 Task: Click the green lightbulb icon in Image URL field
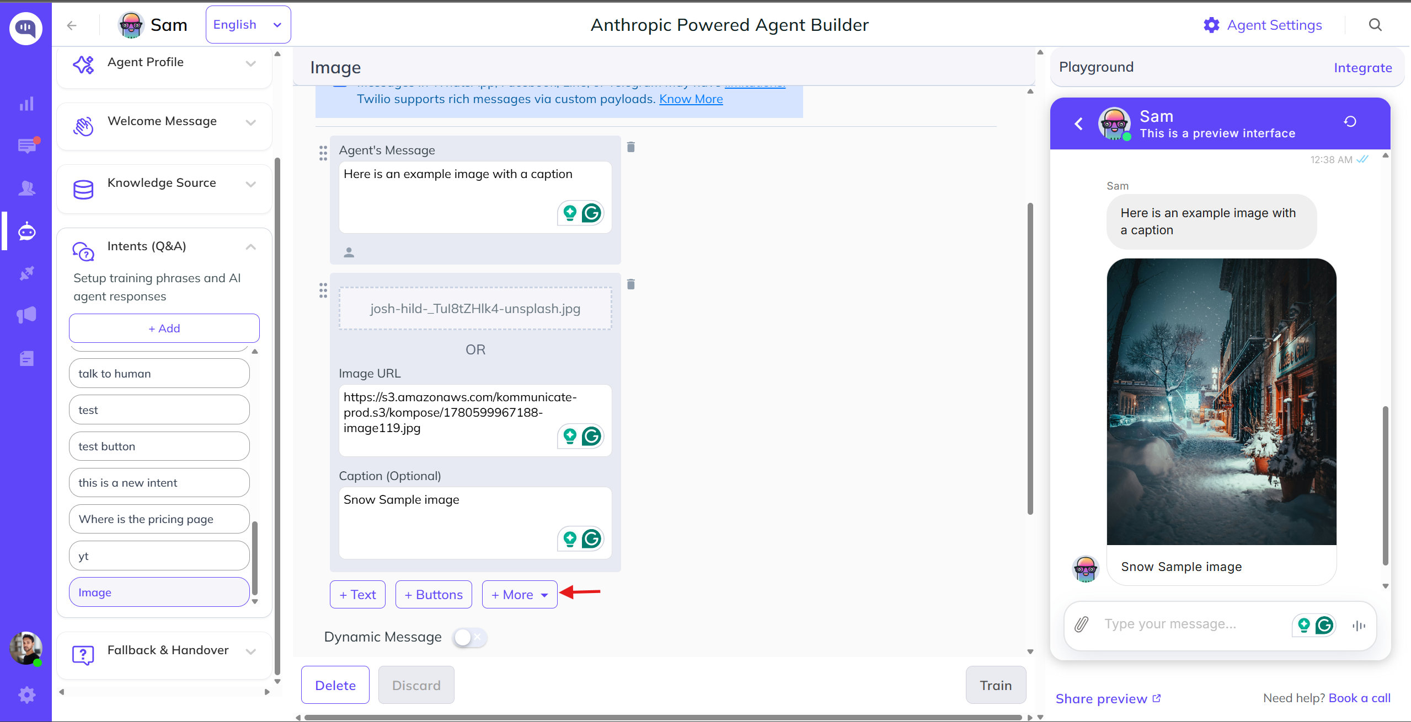pyautogui.click(x=570, y=436)
